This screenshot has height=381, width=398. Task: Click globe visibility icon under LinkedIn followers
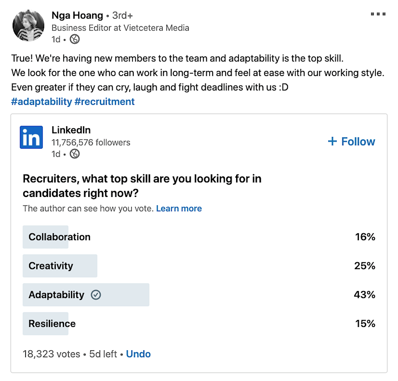pyautogui.click(x=75, y=154)
